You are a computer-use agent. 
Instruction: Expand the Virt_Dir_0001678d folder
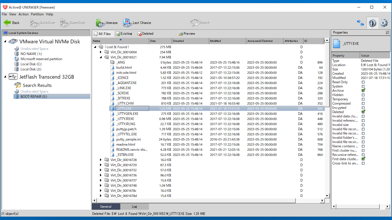tap(101, 196)
